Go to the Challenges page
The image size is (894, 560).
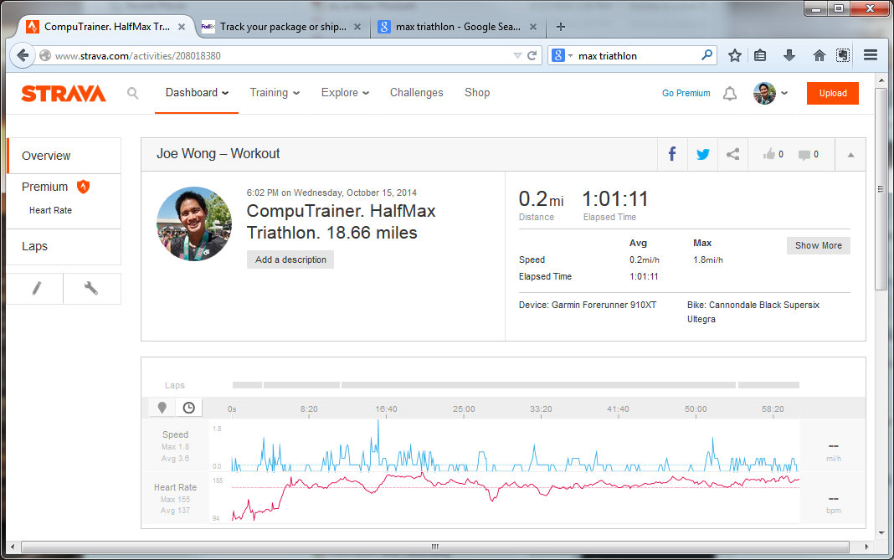pyautogui.click(x=416, y=93)
